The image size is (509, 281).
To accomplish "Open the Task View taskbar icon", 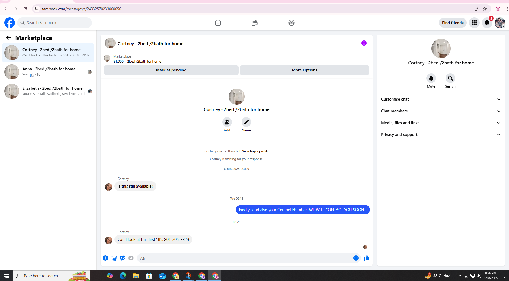I will 96,276.
